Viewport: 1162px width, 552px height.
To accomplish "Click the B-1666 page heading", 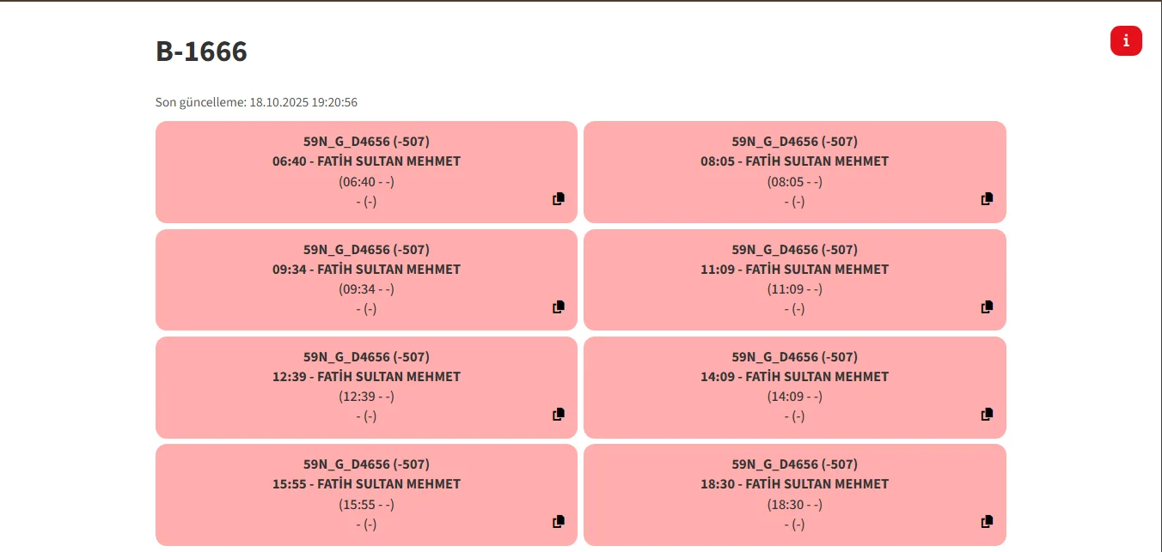I will click(201, 52).
